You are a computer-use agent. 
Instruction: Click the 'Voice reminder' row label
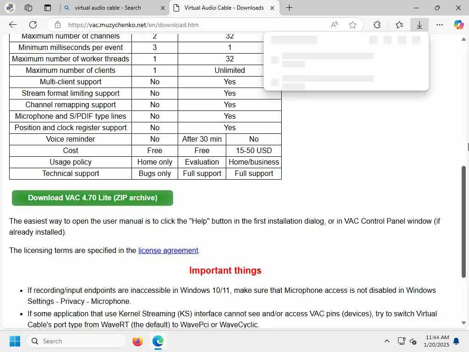point(70,139)
